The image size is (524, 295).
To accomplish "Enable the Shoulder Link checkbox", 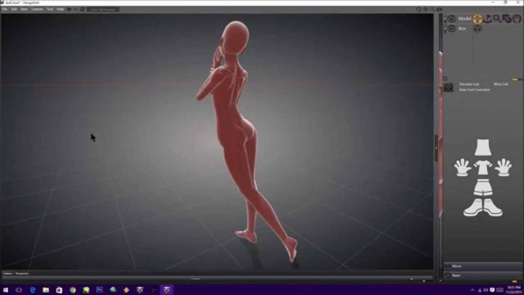I will pos(457,84).
